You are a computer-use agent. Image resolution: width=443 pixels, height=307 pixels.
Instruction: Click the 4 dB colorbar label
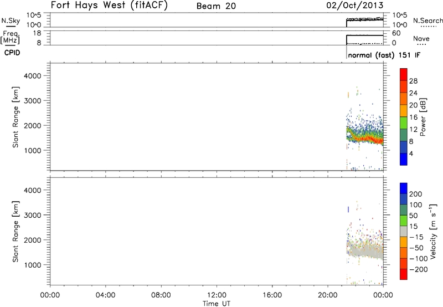click(411, 153)
